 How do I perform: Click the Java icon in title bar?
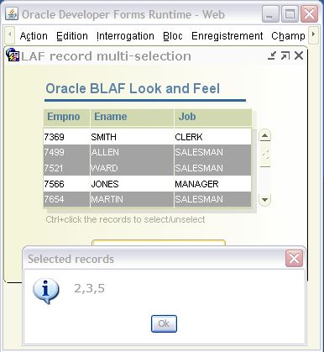12,14
